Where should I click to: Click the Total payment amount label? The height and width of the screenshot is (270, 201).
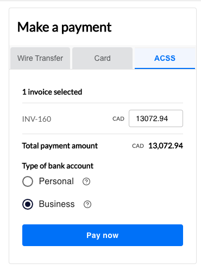60,146
